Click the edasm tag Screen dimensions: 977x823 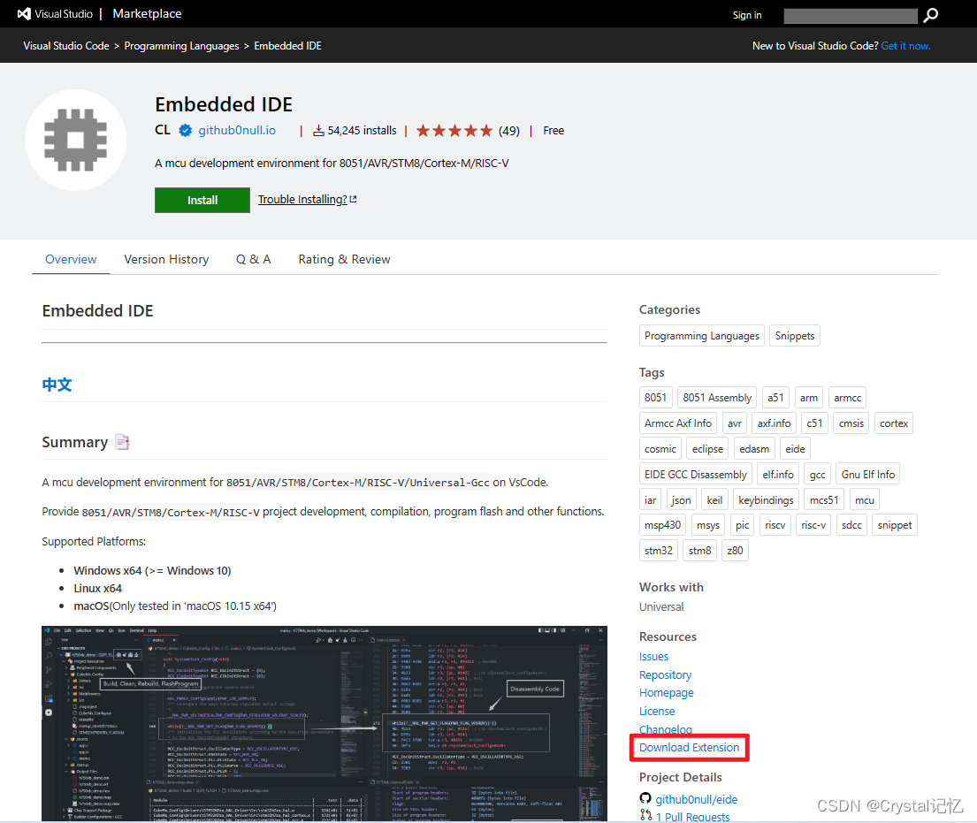754,448
